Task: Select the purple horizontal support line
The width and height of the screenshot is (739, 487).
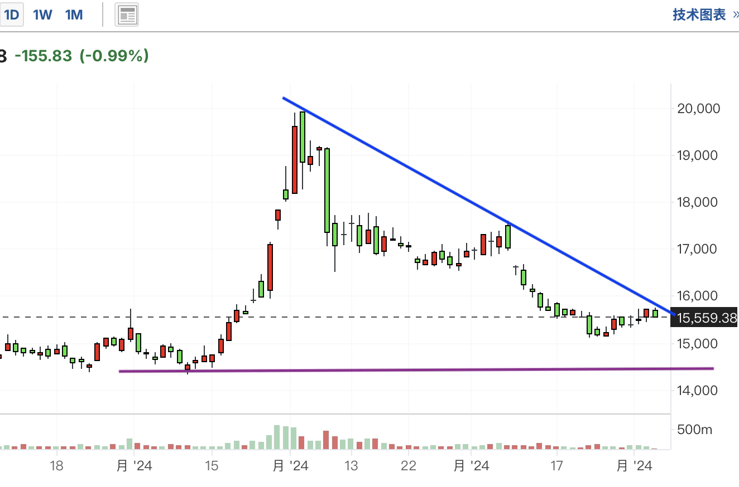Action: [416, 369]
